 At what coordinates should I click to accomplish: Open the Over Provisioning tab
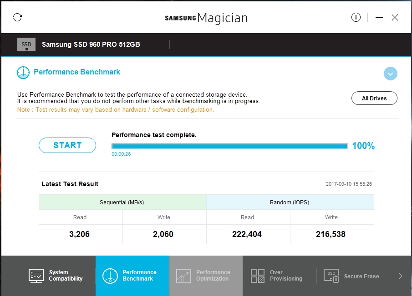tap(280, 276)
